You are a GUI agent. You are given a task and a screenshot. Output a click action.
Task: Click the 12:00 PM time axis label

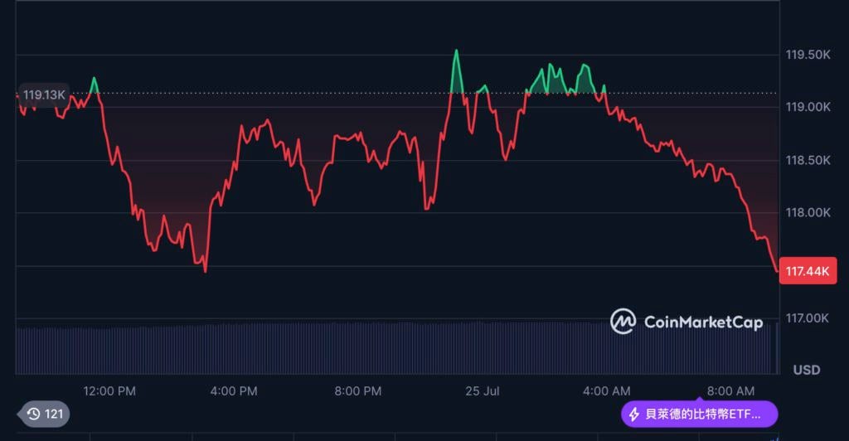pos(109,390)
